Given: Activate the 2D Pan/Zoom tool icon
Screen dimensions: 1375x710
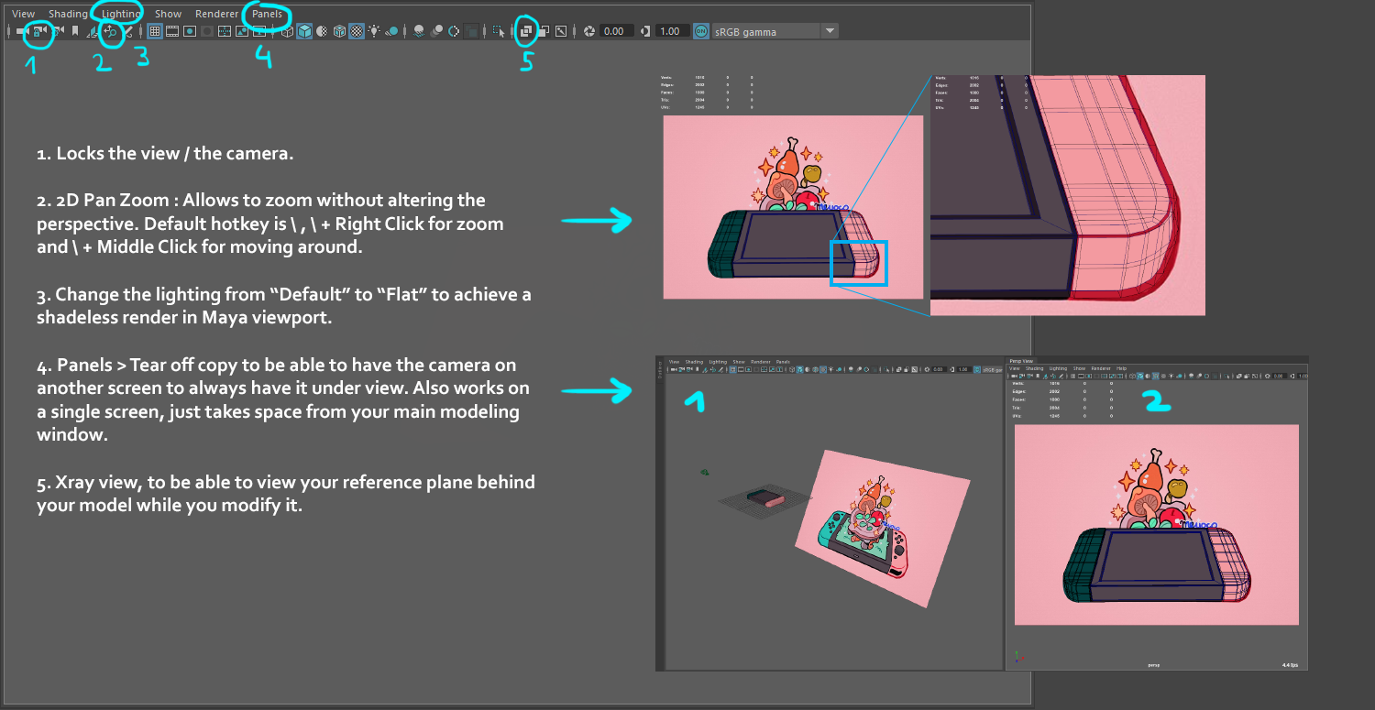Looking at the screenshot, I should 111,31.
